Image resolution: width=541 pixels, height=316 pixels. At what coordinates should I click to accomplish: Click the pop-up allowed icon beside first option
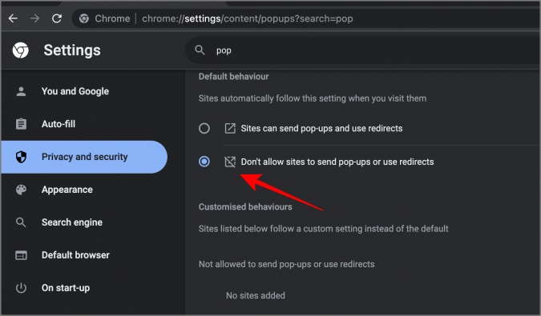(230, 128)
